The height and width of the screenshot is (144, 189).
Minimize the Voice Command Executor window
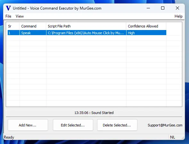148,8
